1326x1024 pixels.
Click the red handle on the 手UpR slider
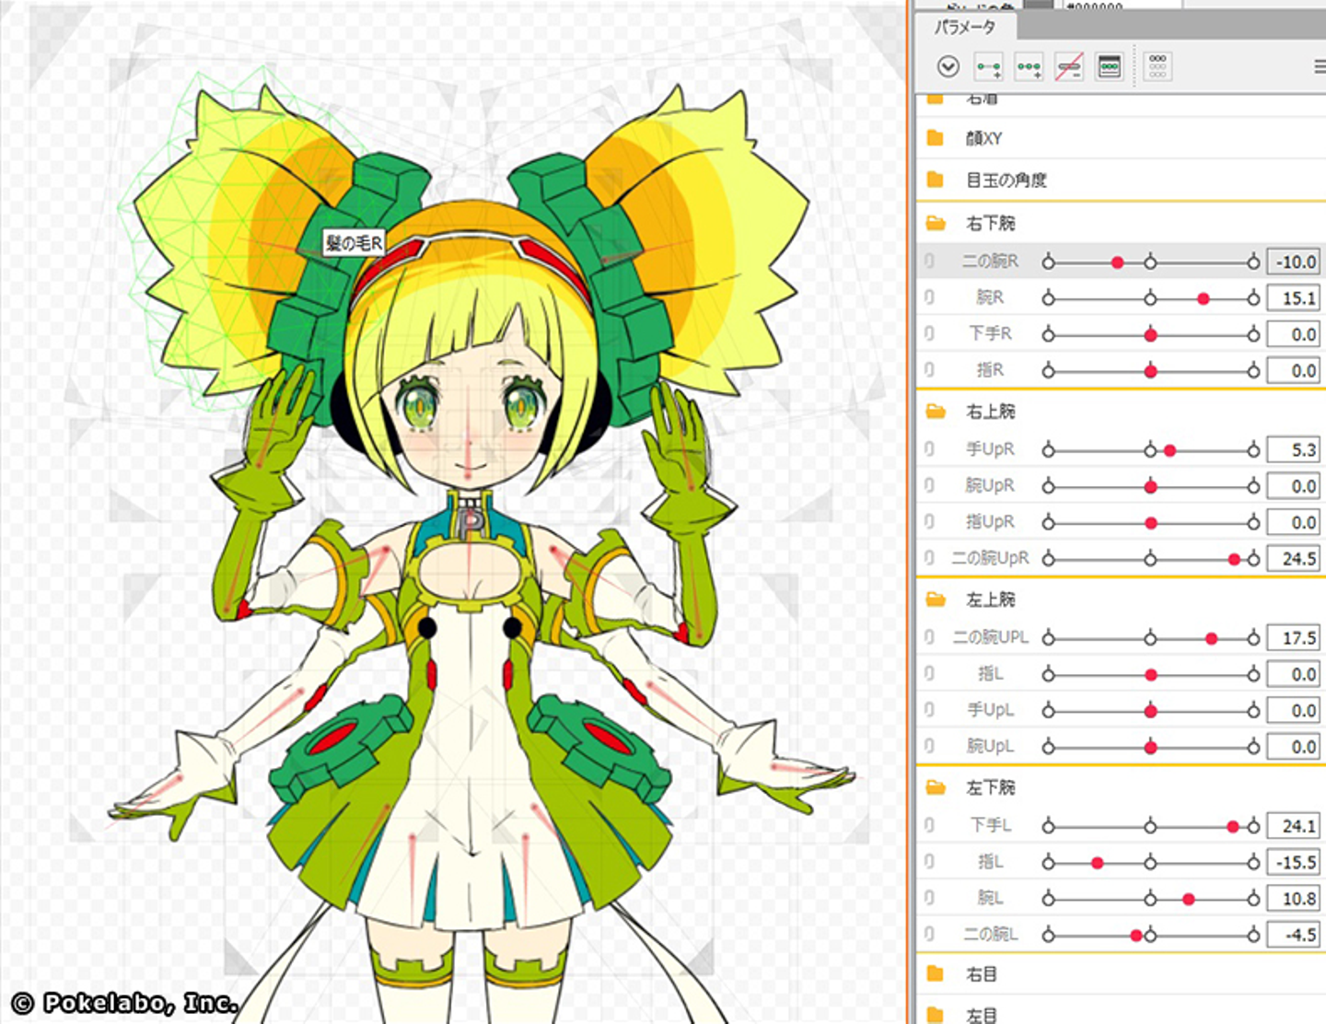point(1169,450)
